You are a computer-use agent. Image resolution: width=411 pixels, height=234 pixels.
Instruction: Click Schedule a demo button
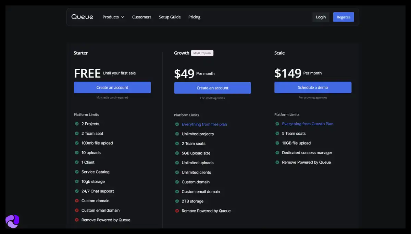(313, 87)
